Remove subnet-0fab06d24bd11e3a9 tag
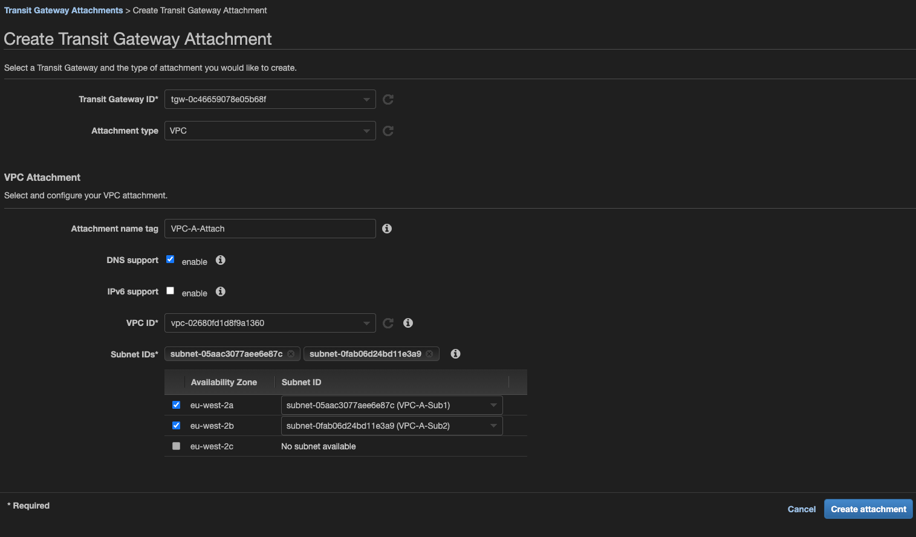Screen dimensions: 916x537 click(429, 354)
